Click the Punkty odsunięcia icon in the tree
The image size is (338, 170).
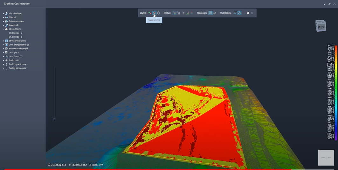pyautogui.click(x=6, y=68)
